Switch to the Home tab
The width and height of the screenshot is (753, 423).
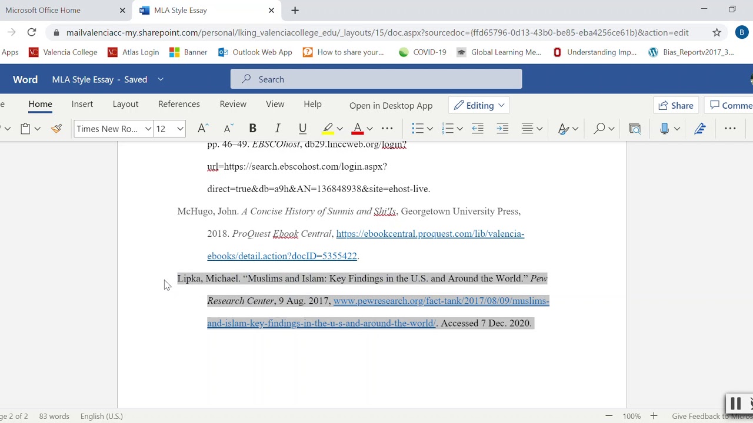40,104
